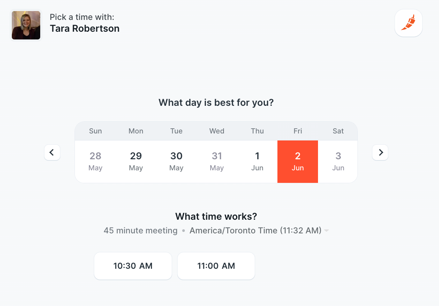
Task: Click the Sun column header
Action: click(95, 131)
